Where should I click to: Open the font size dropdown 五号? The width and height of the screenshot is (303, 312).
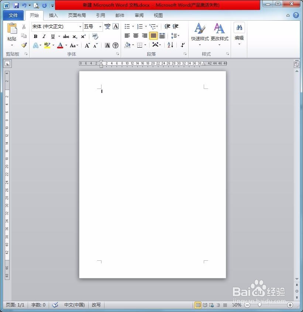click(x=100, y=27)
